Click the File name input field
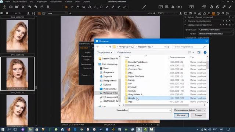Screen dimensions: 235x132 tap(150, 110)
